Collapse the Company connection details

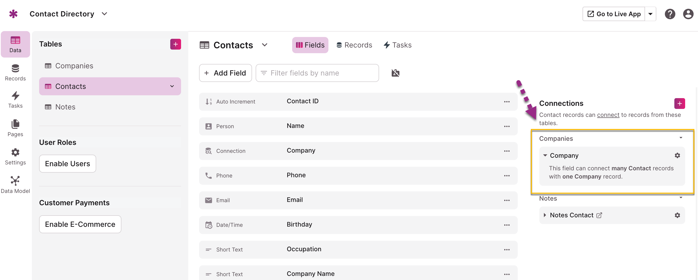[545, 156]
